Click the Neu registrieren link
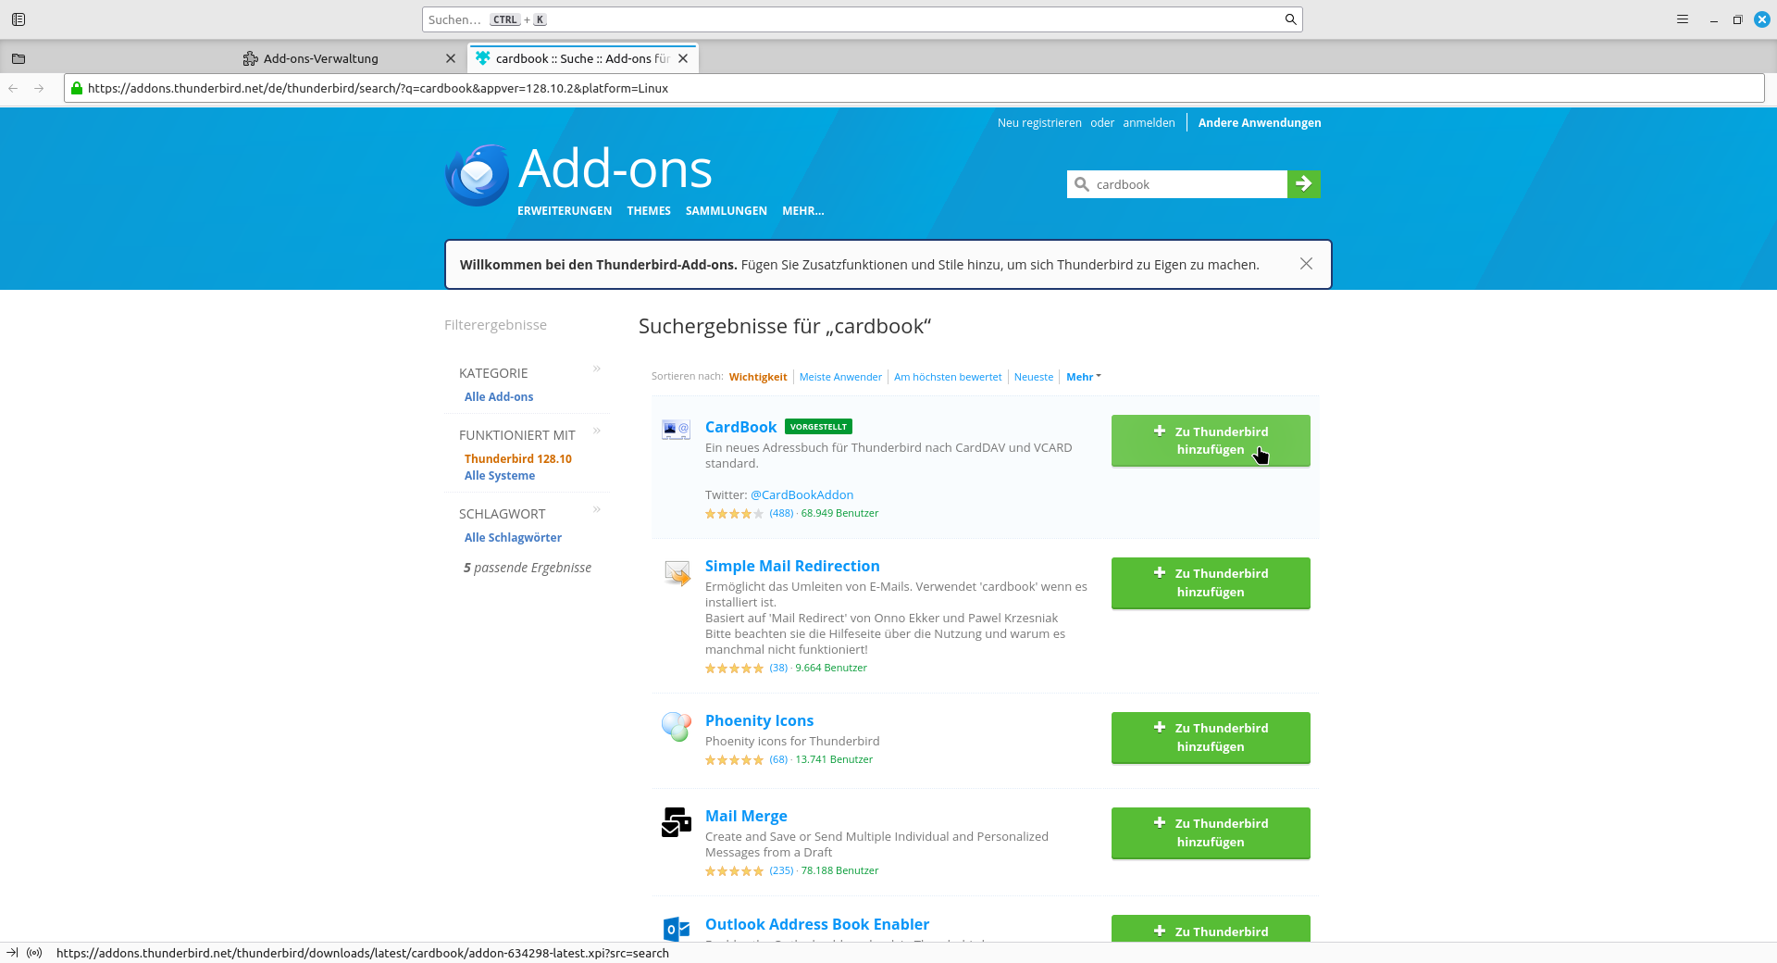 coord(1039,122)
